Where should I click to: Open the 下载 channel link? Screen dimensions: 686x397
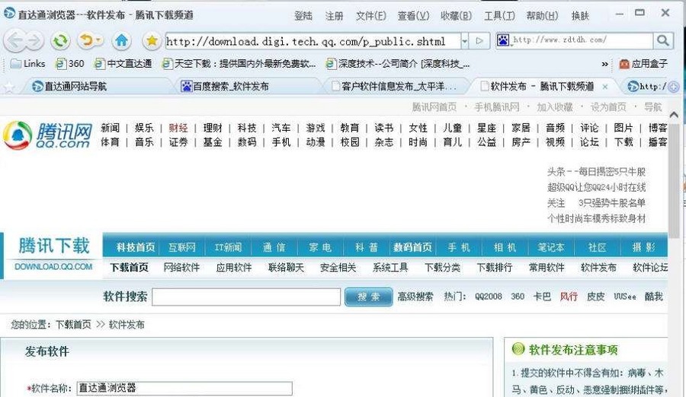pyautogui.click(x=623, y=141)
